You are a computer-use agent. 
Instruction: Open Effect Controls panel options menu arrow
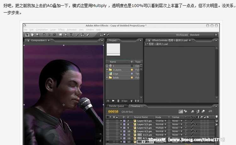tap(216, 40)
